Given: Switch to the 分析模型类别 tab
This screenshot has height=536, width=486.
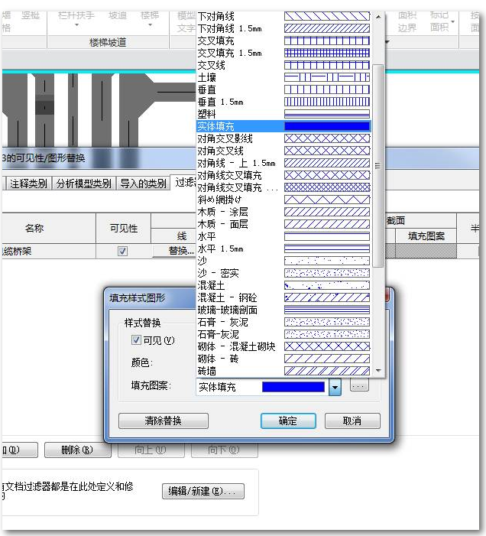Looking at the screenshot, I should coord(84,184).
